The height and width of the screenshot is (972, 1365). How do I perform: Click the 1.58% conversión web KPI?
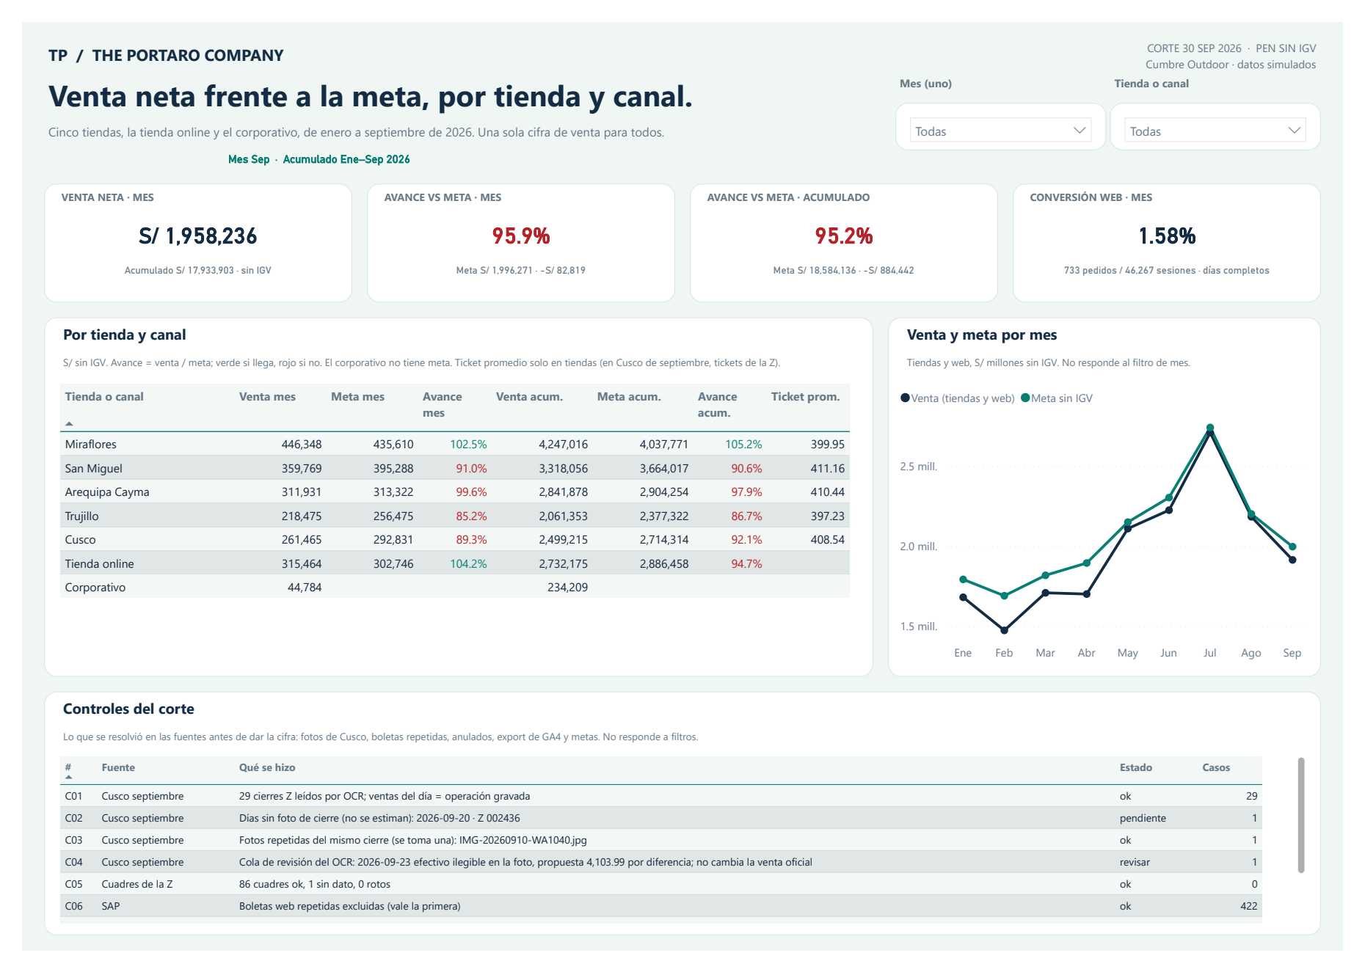(x=1167, y=236)
